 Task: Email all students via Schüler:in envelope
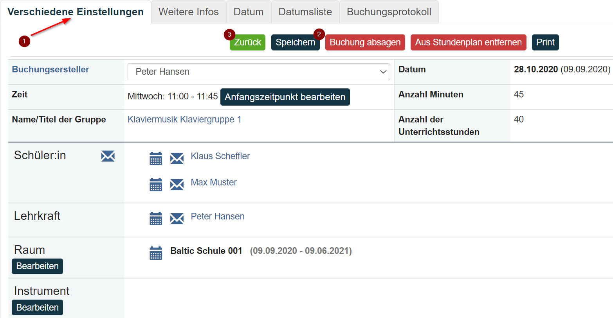(108, 156)
